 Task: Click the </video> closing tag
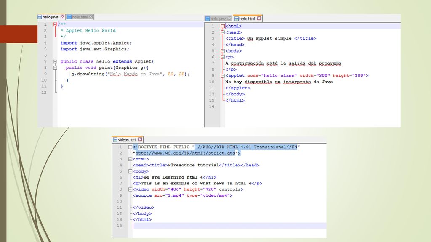pos(144,208)
